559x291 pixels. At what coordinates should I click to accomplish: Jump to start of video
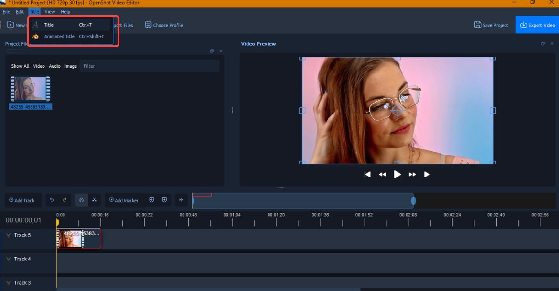pos(367,174)
